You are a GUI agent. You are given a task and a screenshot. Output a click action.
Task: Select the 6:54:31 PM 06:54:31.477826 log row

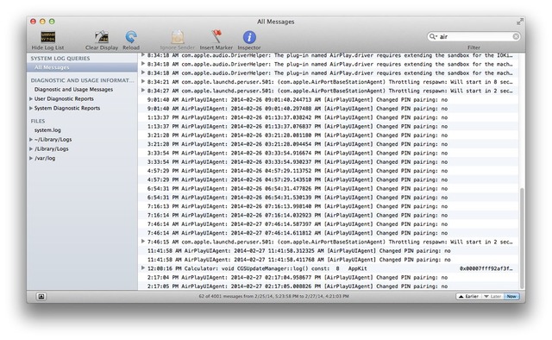(329, 188)
